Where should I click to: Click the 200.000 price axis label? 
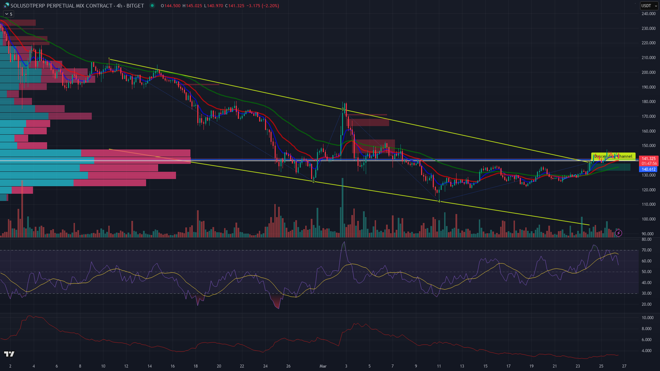click(649, 72)
